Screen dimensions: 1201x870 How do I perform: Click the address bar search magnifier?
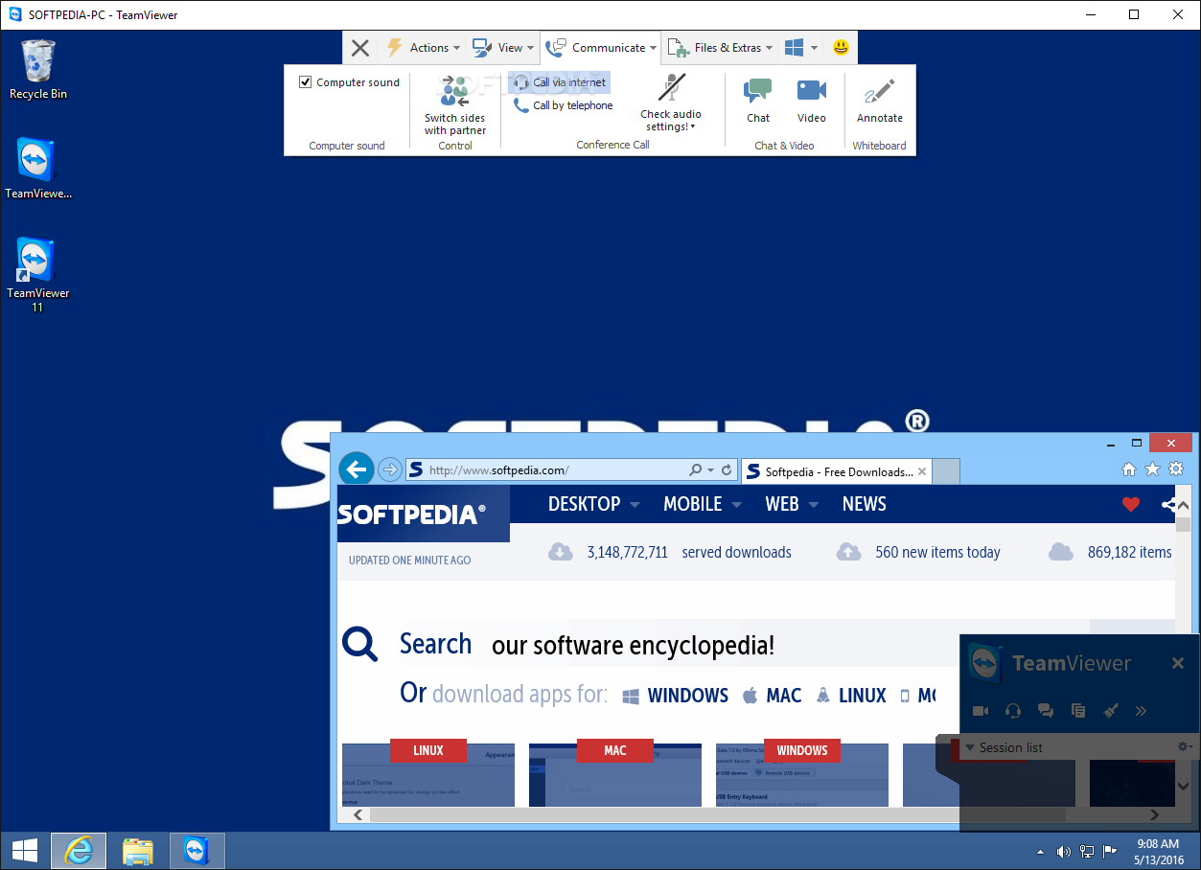pos(696,470)
